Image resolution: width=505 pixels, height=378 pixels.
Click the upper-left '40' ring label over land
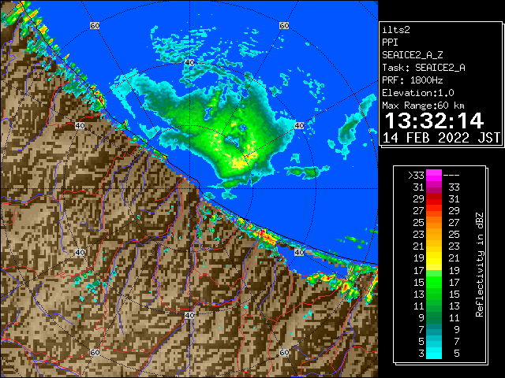pos(80,126)
